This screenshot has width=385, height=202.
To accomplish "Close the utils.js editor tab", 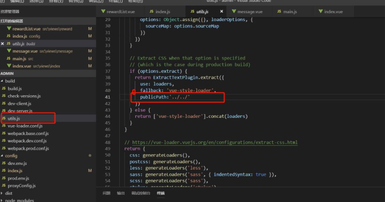I will tap(222, 11).
